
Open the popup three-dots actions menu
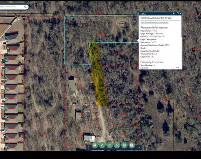[178, 67]
